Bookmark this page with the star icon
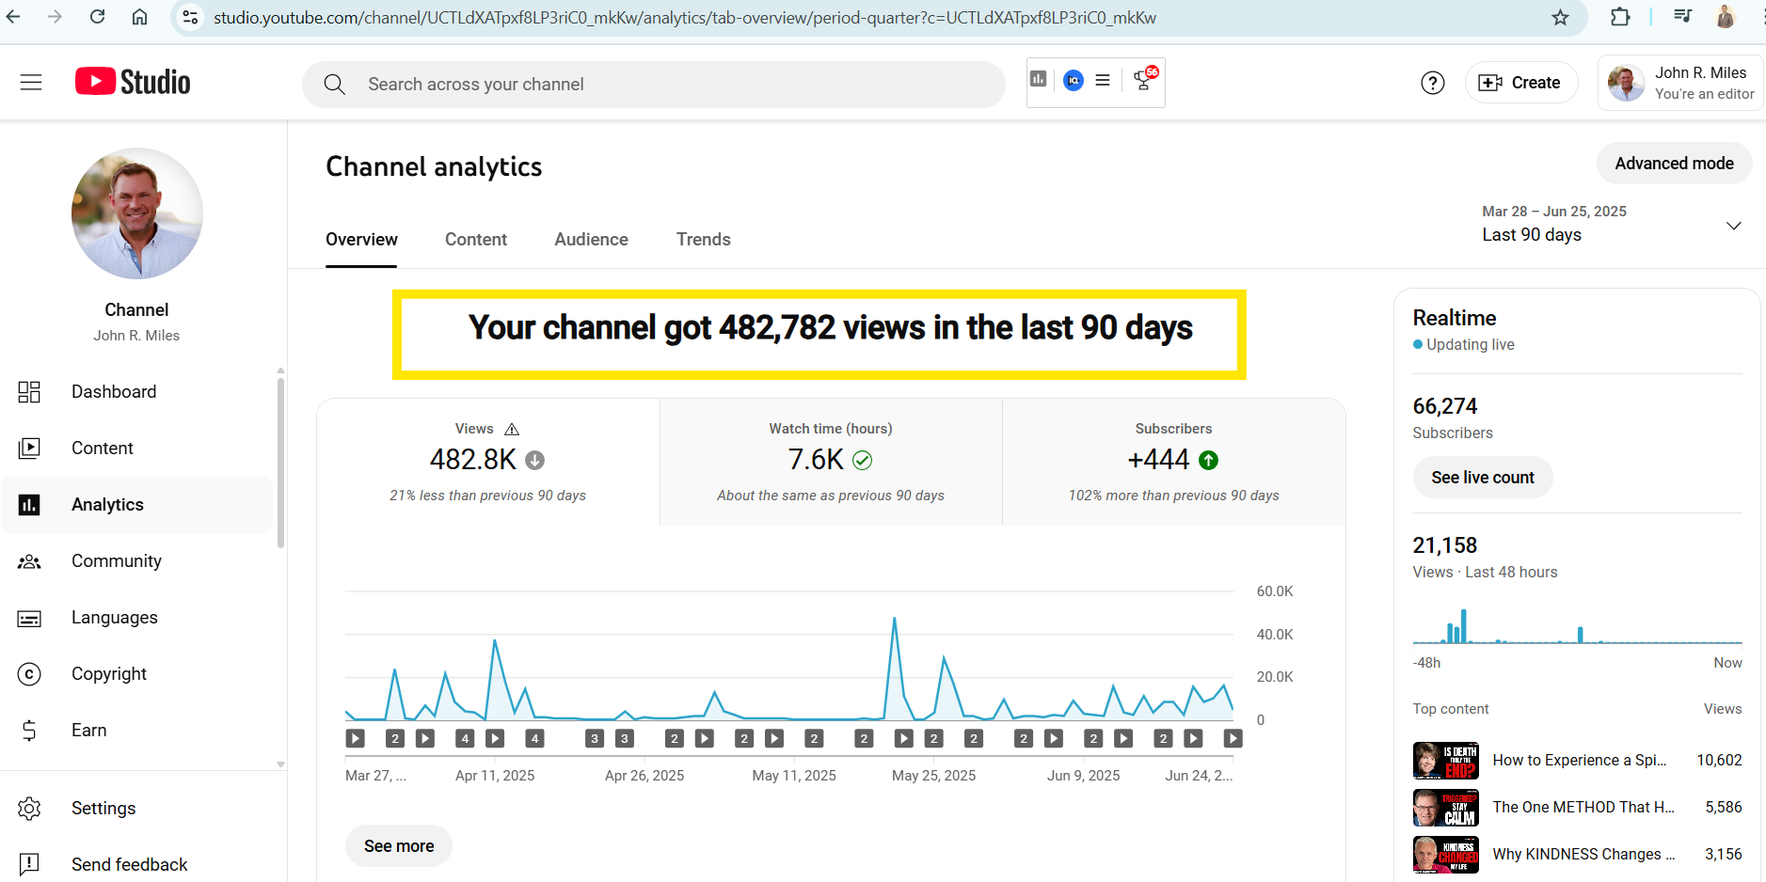The height and width of the screenshot is (882, 1766). (1560, 18)
